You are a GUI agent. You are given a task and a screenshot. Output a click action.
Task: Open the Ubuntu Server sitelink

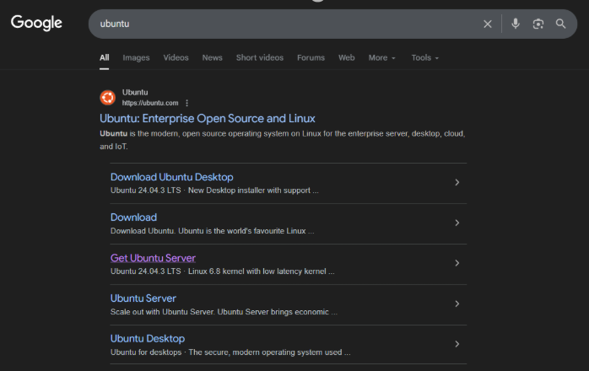[x=143, y=298]
